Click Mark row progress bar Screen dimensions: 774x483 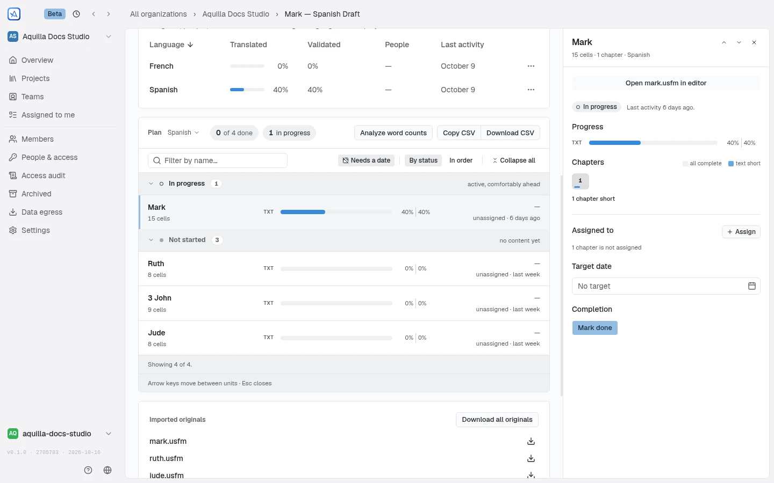point(336,212)
